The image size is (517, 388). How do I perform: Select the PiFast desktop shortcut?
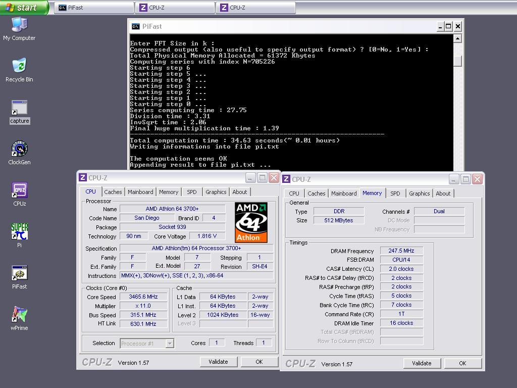pyautogui.click(x=20, y=277)
